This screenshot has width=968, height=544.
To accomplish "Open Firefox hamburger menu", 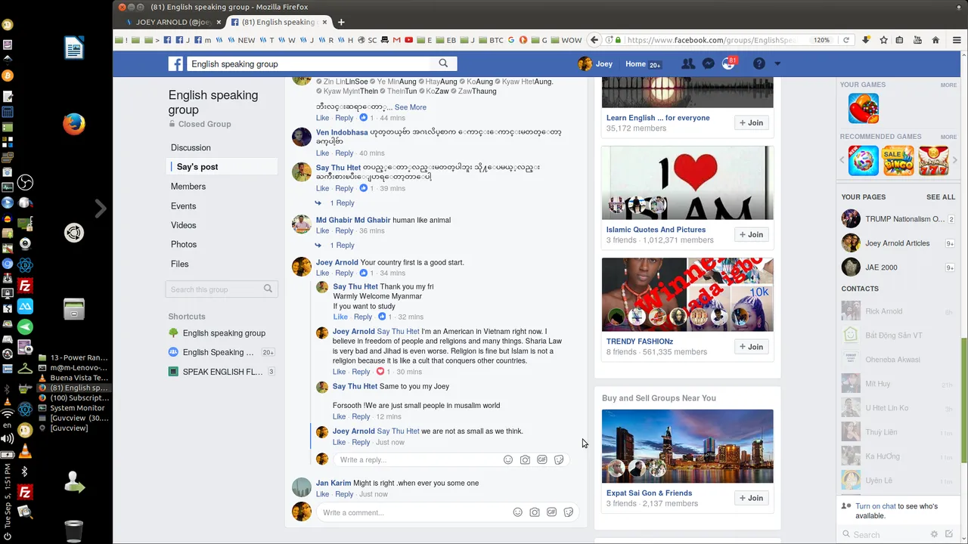I will click(x=956, y=40).
